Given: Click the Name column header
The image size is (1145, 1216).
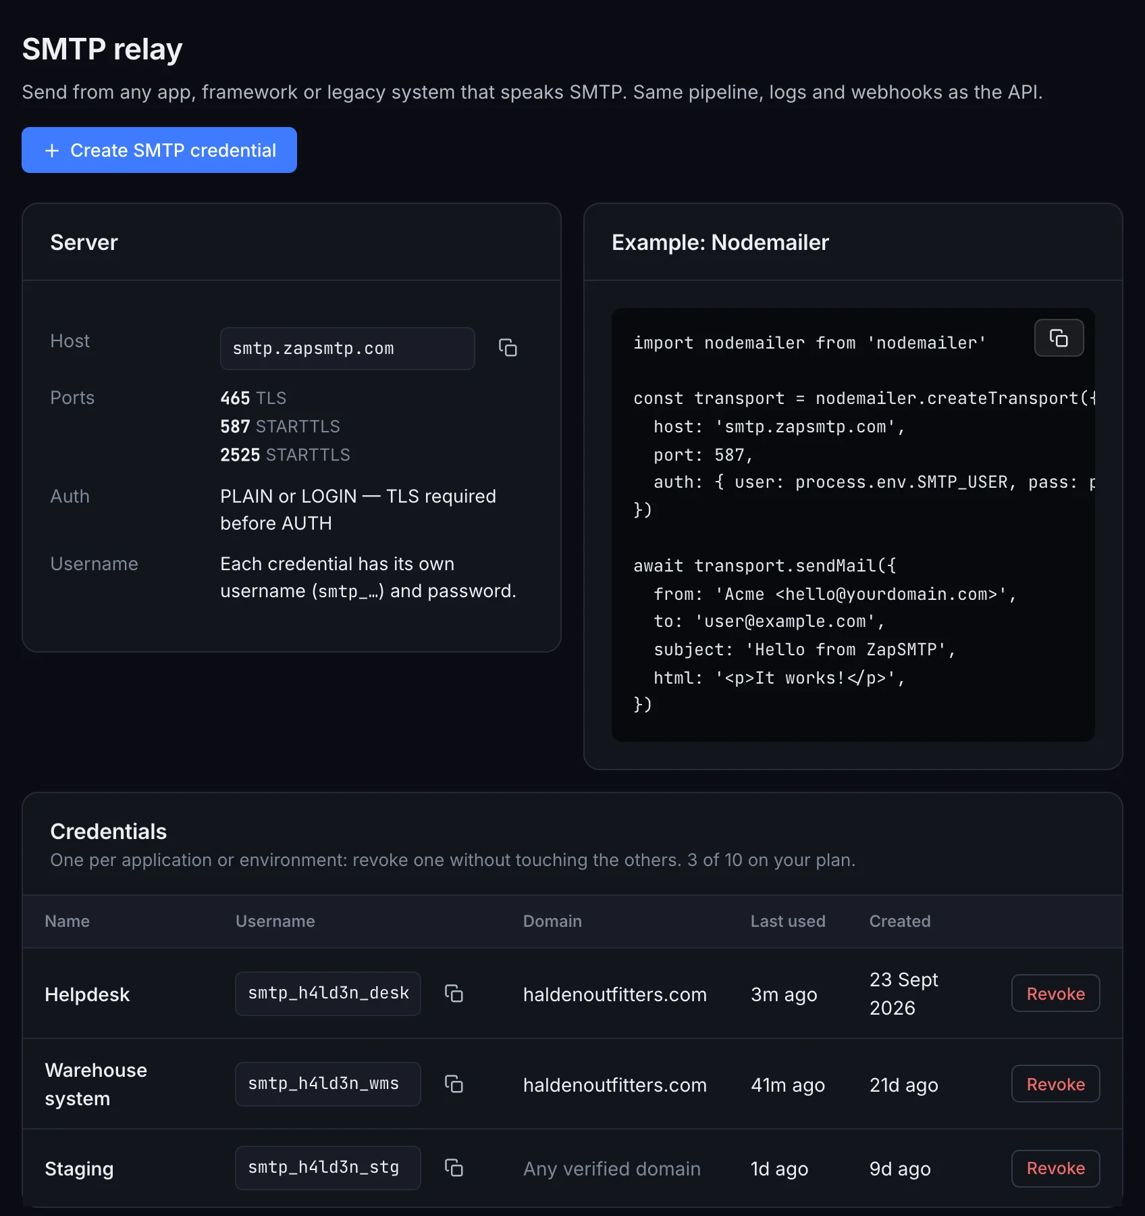Looking at the screenshot, I should [67, 921].
